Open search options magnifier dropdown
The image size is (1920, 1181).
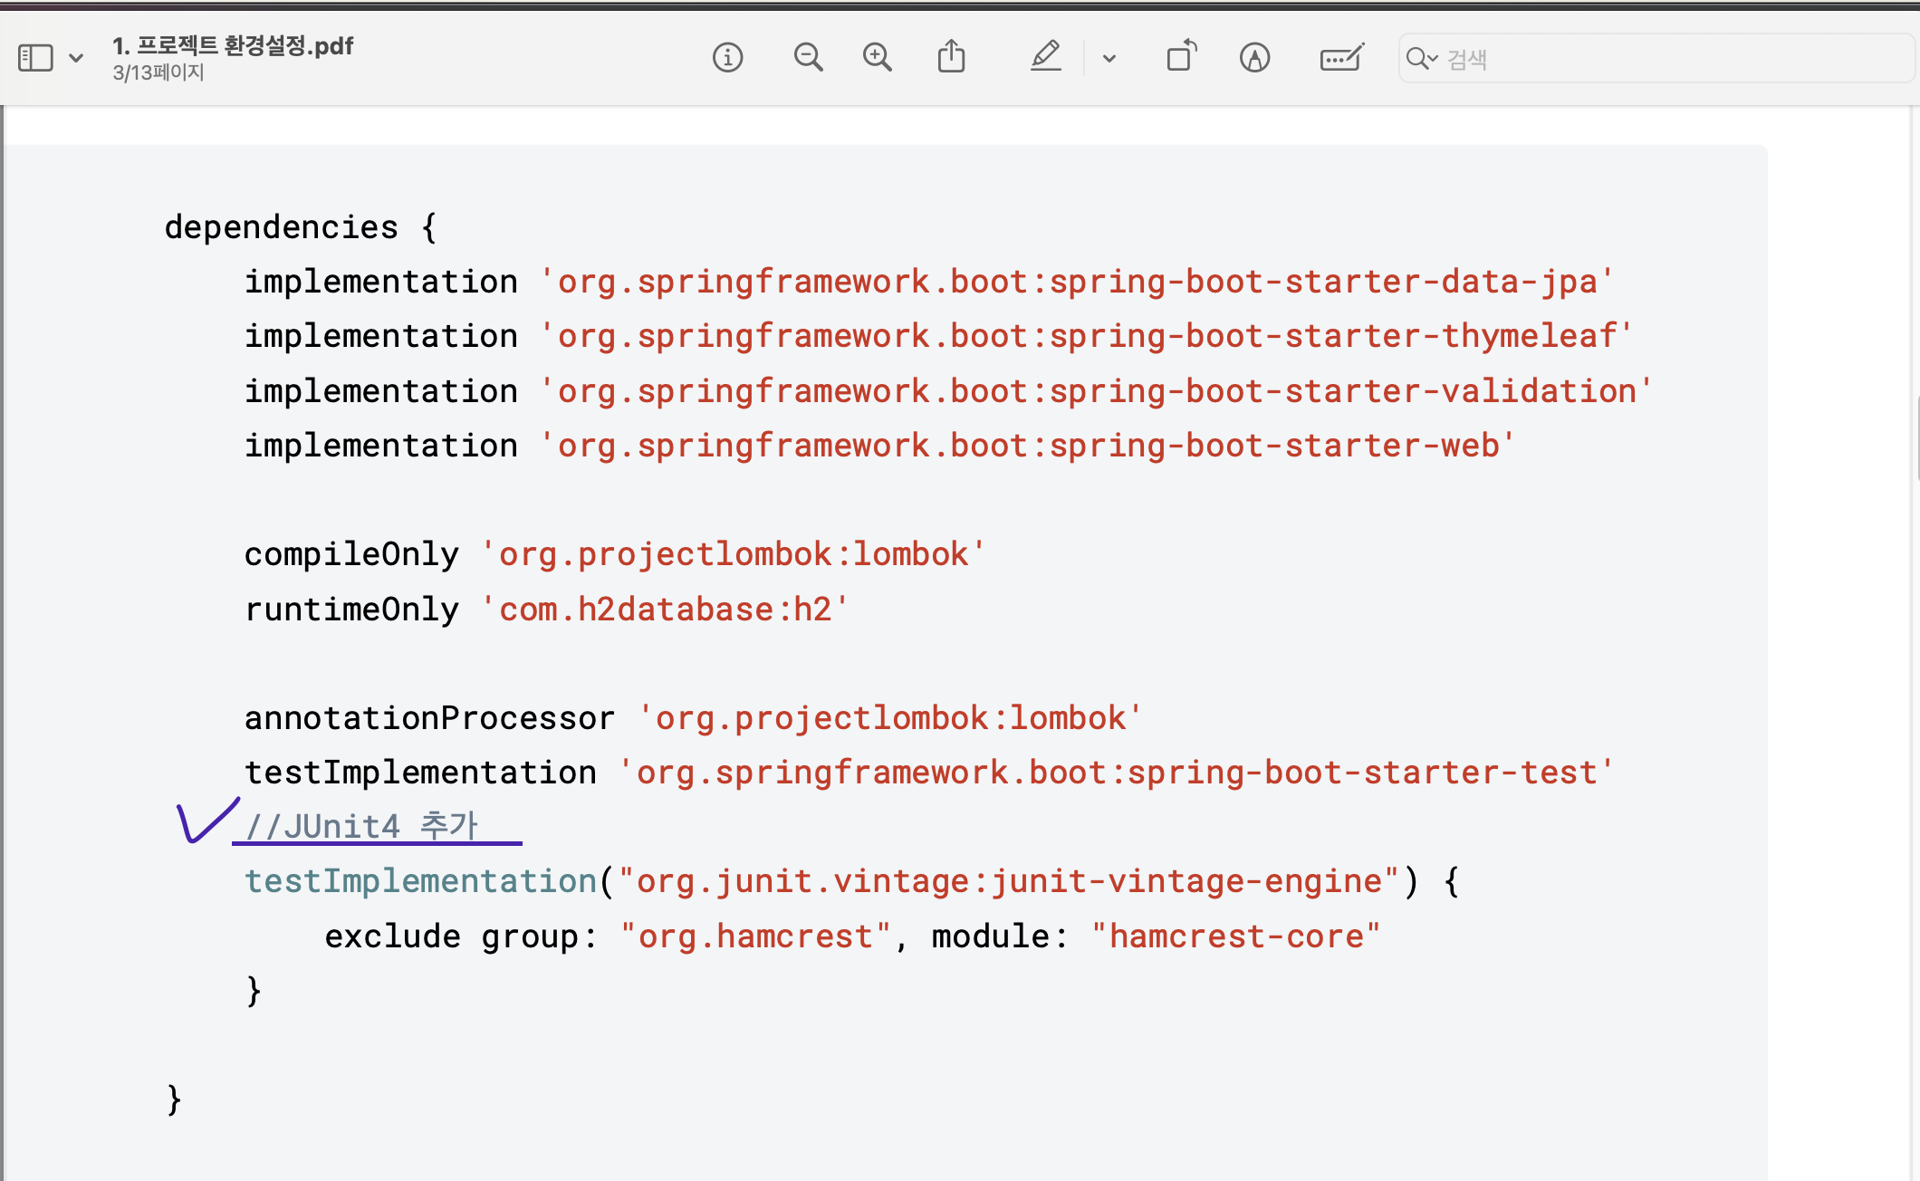1422,59
